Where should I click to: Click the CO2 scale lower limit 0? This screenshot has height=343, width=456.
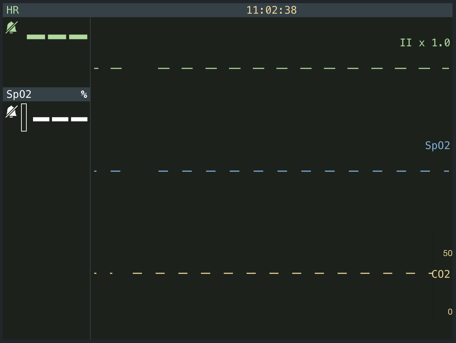pyautogui.click(x=450, y=312)
